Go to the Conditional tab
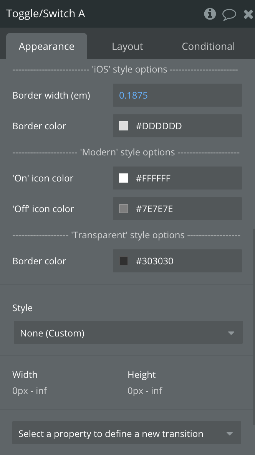255x455 pixels. pyautogui.click(x=208, y=46)
